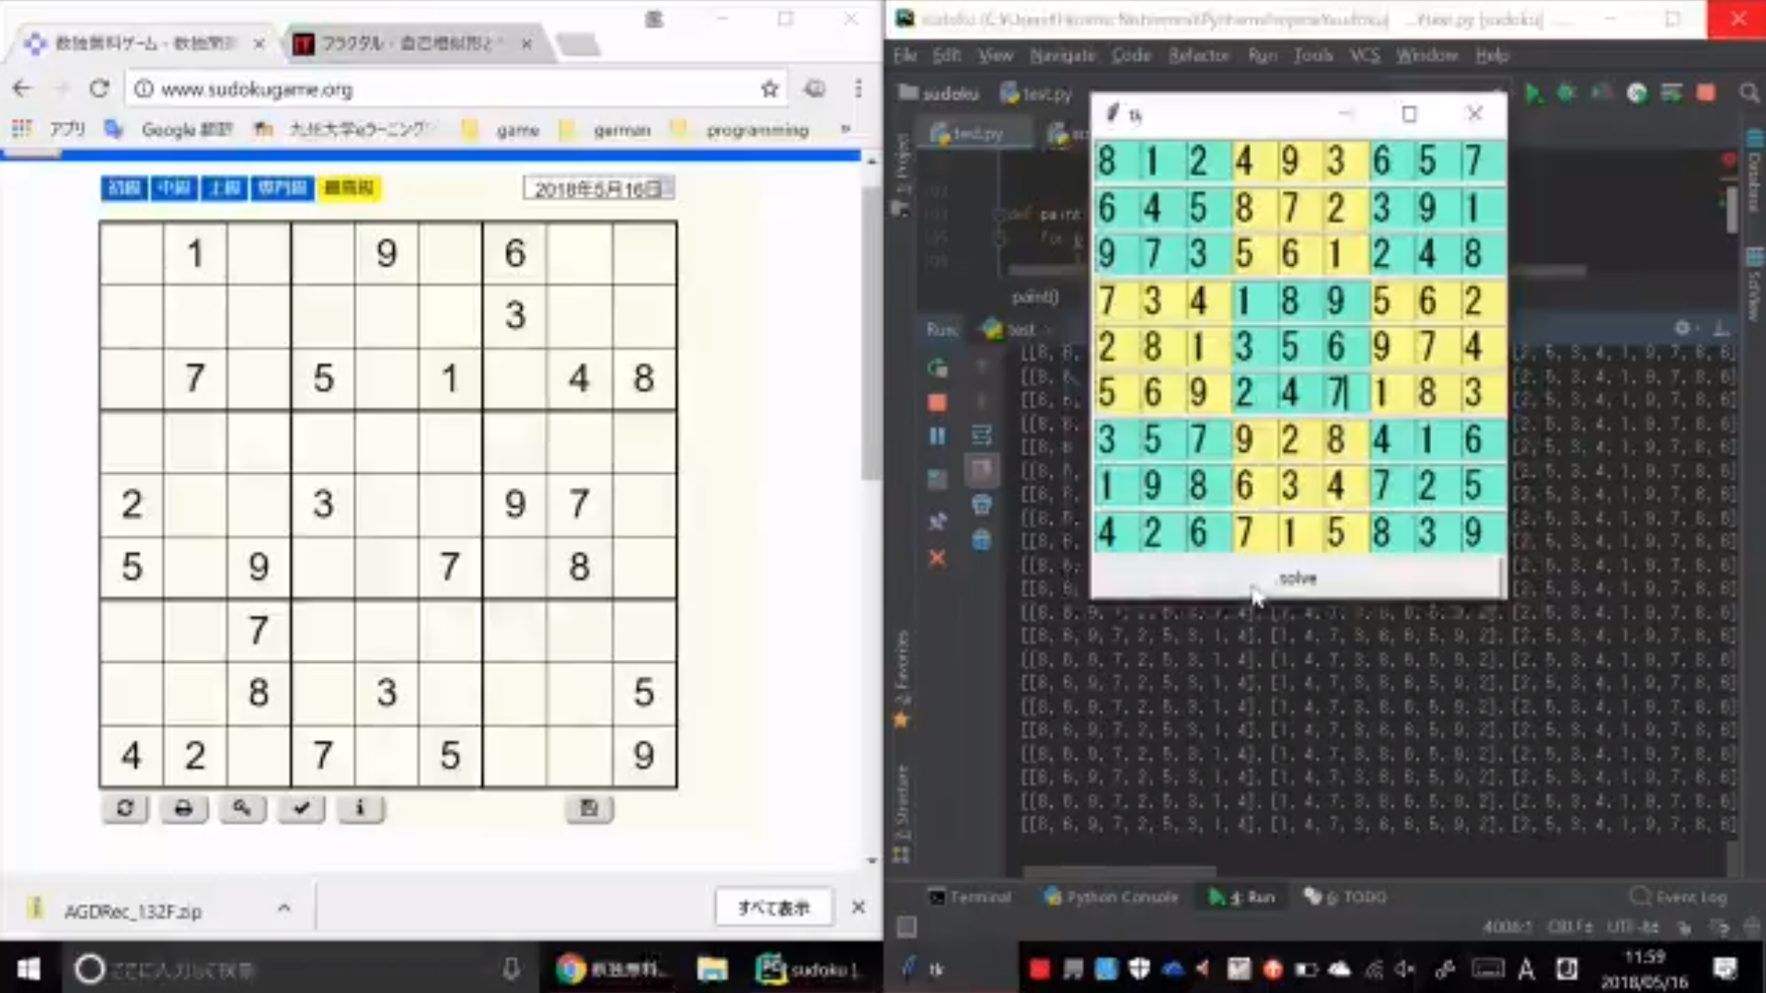Click the checkmark validate button below the puzzle
The image size is (1766, 993).
[301, 809]
